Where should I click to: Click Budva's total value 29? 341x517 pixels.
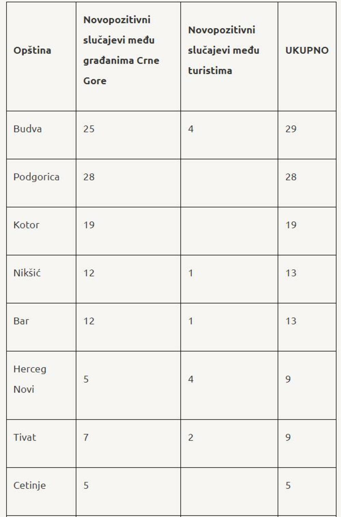coord(291,129)
